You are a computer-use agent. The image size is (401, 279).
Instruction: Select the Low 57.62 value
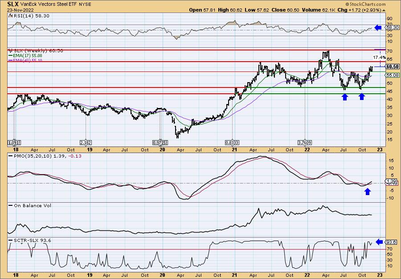coord(257,10)
